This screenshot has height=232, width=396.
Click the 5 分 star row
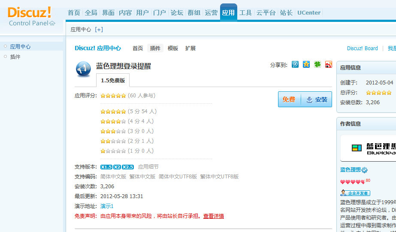(113, 111)
